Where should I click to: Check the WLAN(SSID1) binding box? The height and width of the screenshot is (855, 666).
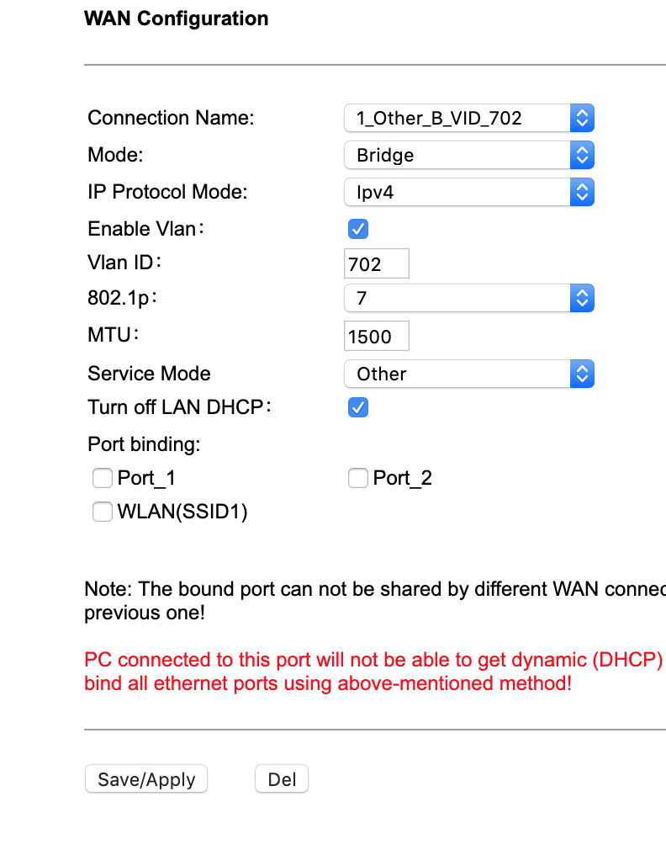click(x=103, y=512)
